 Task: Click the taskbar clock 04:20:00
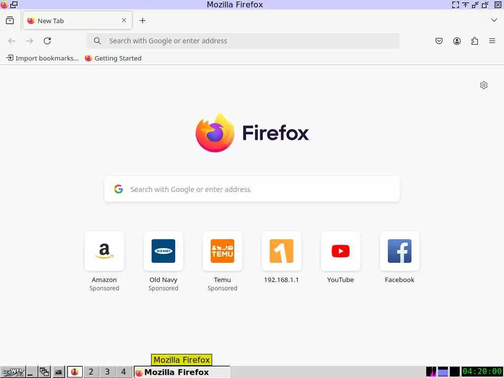pyautogui.click(x=482, y=372)
